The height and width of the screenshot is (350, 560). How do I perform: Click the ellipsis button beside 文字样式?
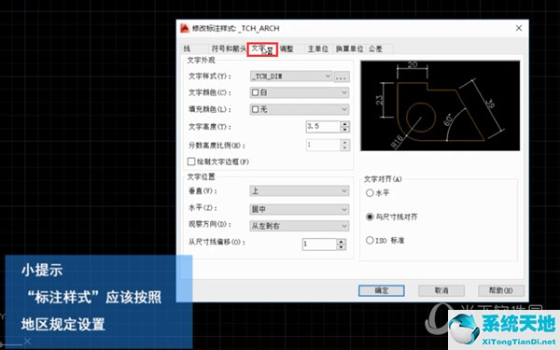pos(342,77)
